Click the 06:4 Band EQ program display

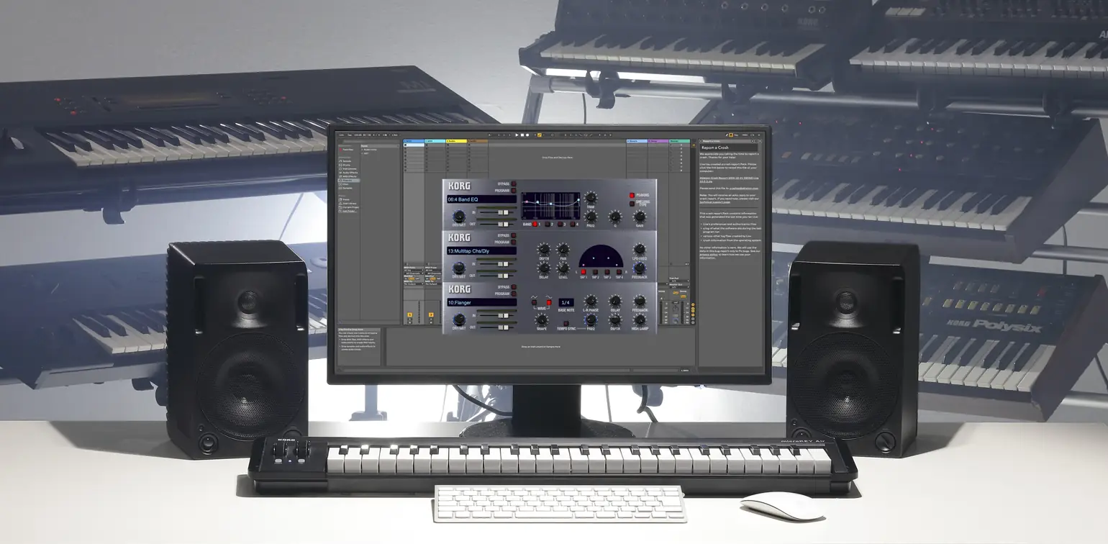pyautogui.click(x=481, y=199)
